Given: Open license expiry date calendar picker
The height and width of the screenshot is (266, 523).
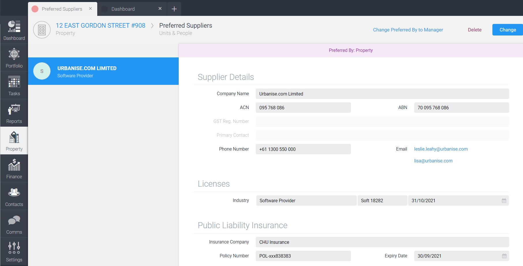Looking at the screenshot, I should [504, 201].
